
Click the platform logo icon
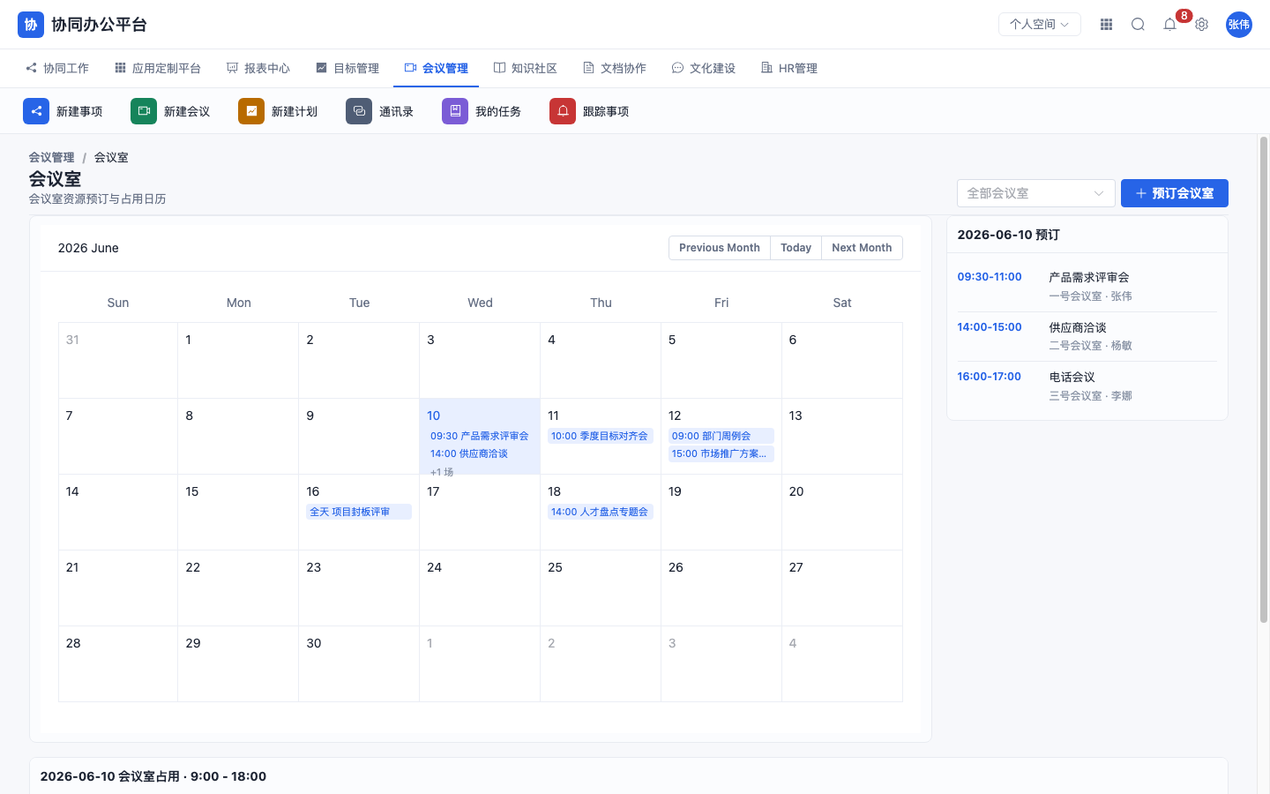pos(31,25)
